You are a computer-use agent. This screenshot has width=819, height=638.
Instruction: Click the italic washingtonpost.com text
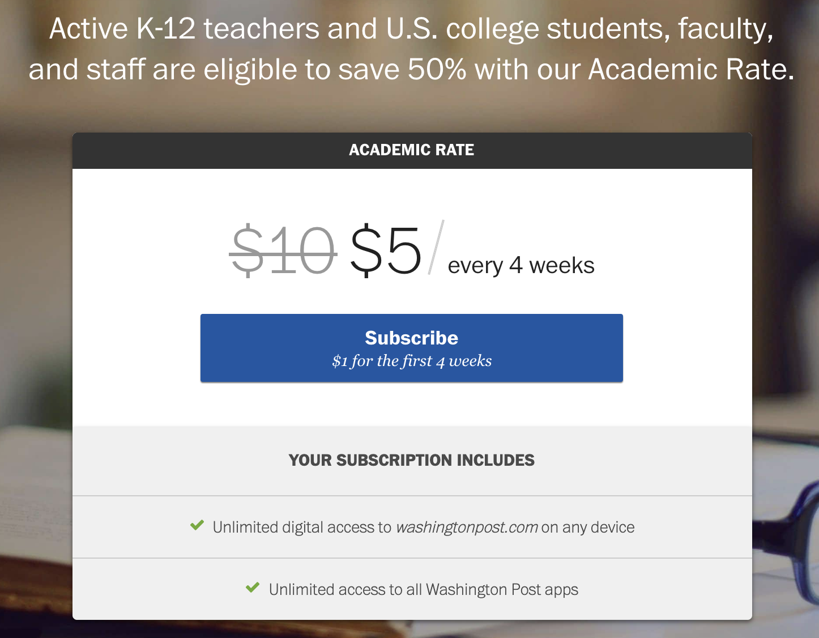pyautogui.click(x=467, y=528)
